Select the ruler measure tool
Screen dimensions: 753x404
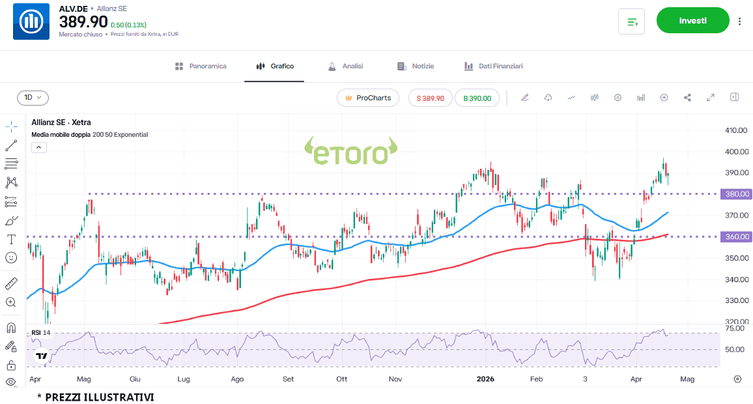(11, 283)
